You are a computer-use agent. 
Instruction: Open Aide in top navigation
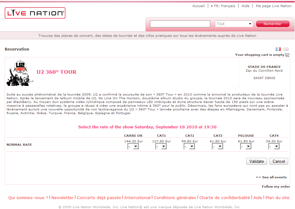(245, 6)
